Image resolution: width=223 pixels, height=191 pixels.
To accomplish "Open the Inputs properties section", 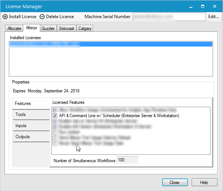I will pos(31,126).
